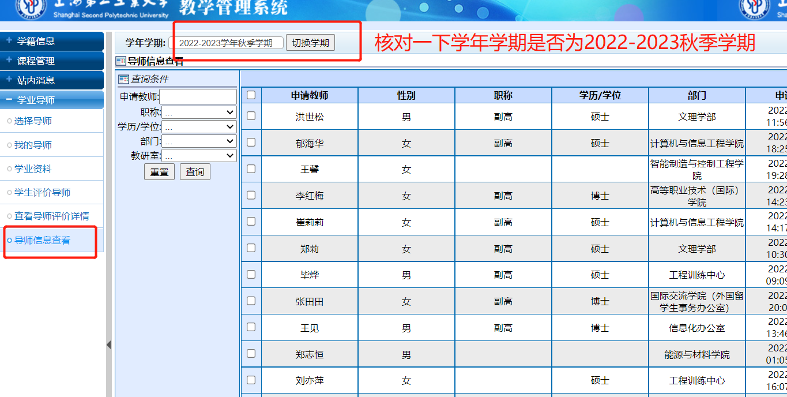The width and height of the screenshot is (787, 397).
Task: Check the box for 洪世松
Action: click(x=251, y=116)
